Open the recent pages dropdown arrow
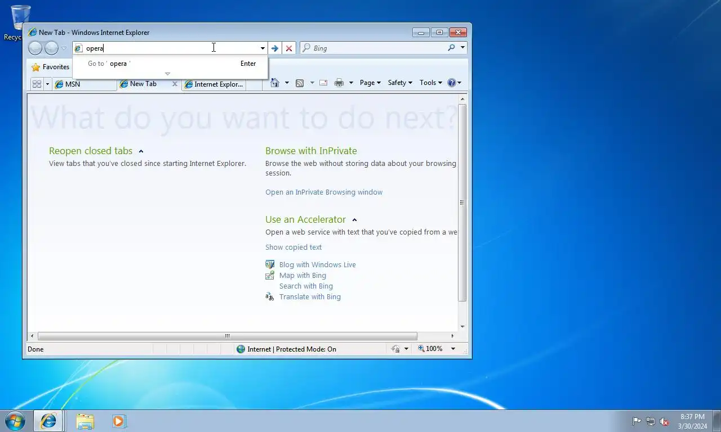The height and width of the screenshot is (432, 721). pos(64,48)
